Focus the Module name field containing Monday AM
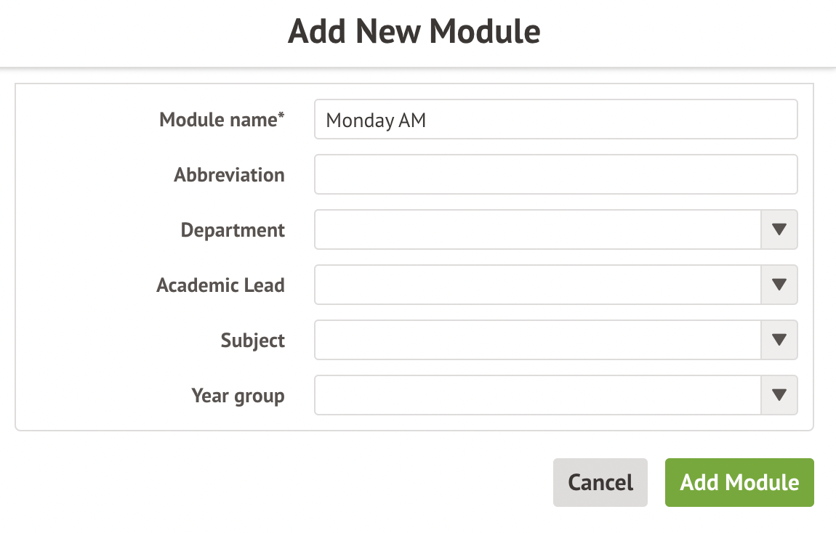Screen dimensions: 836x533 pos(555,119)
